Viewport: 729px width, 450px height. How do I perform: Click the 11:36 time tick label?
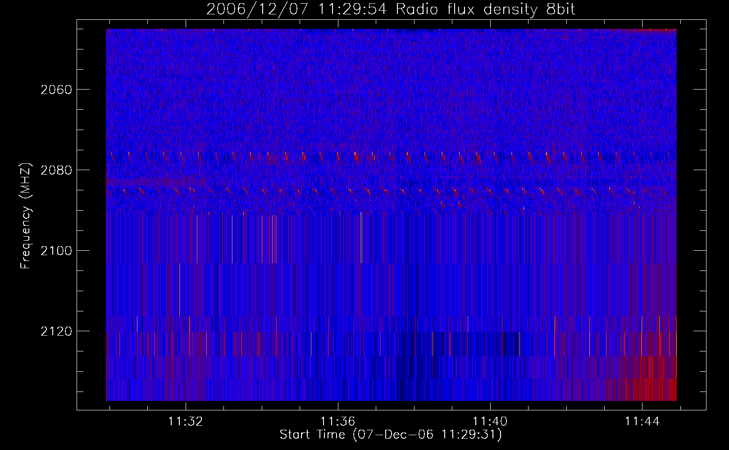point(338,421)
